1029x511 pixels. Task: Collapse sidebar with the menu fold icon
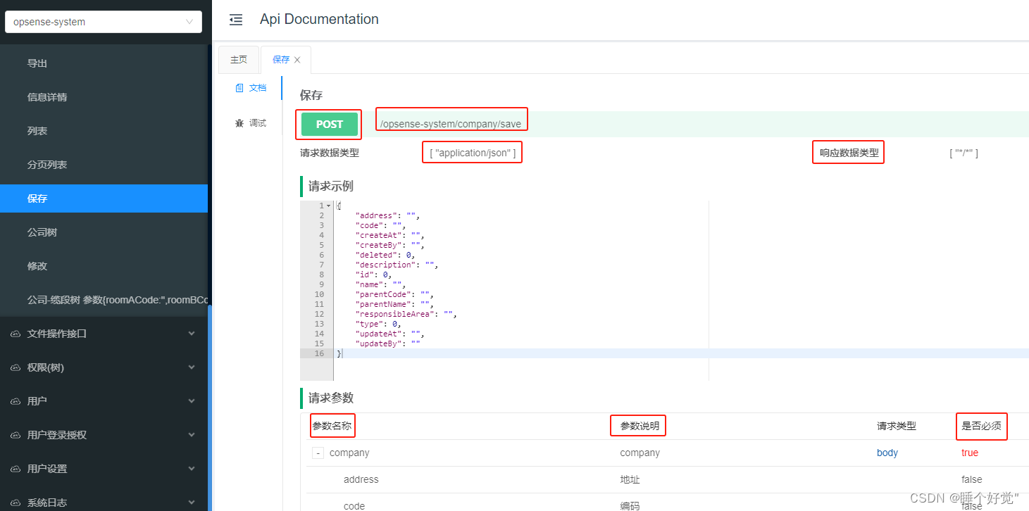point(236,20)
